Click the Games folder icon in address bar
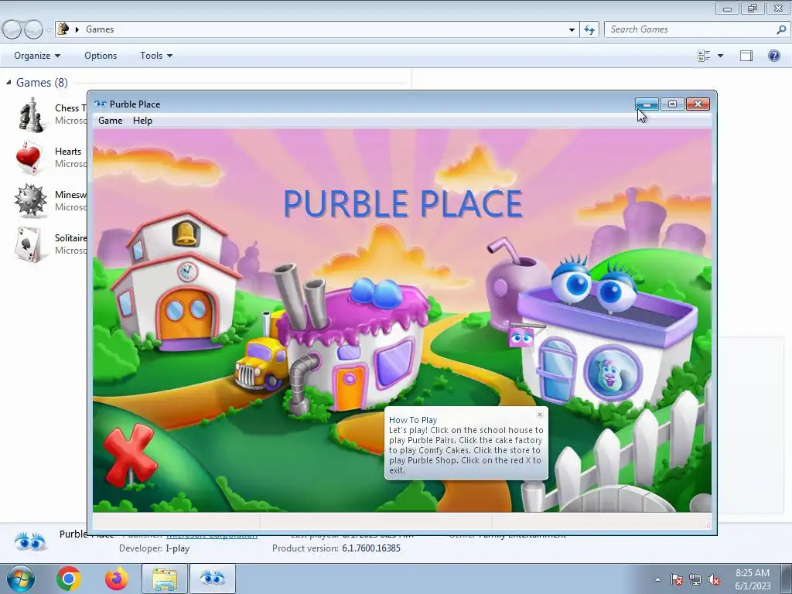 (x=63, y=29)
